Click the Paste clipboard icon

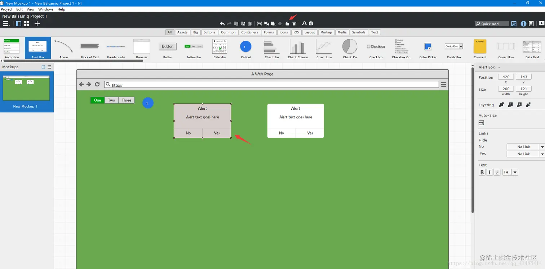tap(250, 23)
